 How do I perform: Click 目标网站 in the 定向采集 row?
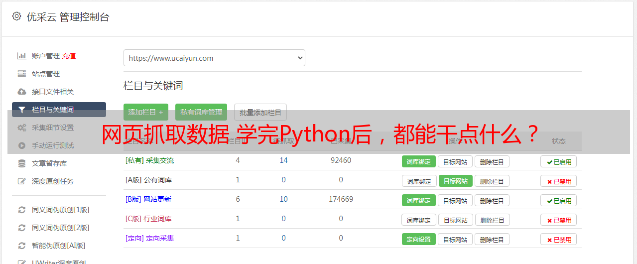455,239
